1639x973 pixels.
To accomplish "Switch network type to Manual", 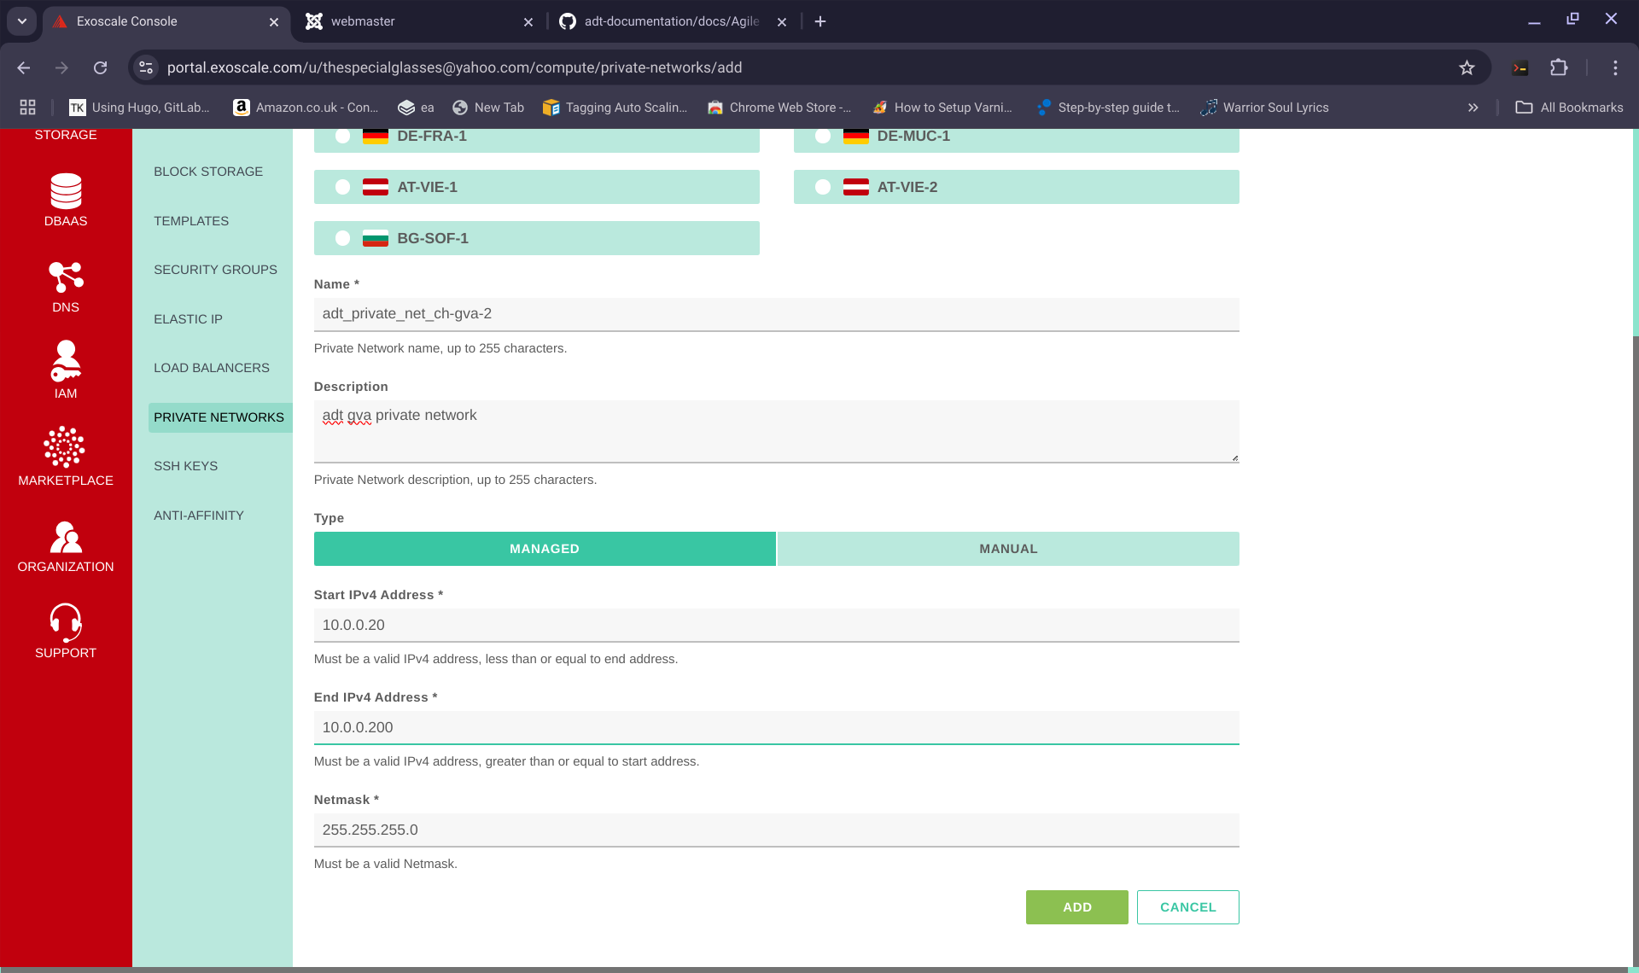I will coord(1007,549).
